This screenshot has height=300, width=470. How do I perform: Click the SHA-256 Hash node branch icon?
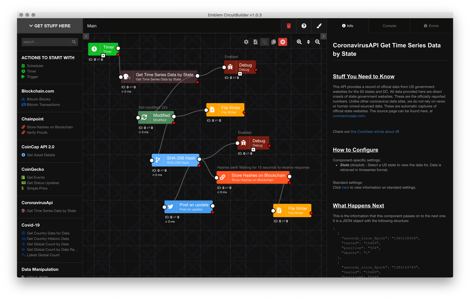click(158, 160)
